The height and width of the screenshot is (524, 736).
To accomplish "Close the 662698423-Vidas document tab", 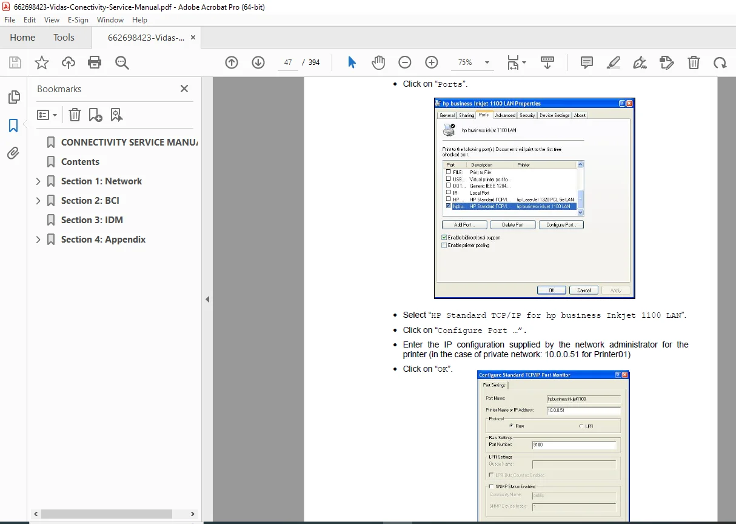I will pyautogui.click(x=193, y=38).
